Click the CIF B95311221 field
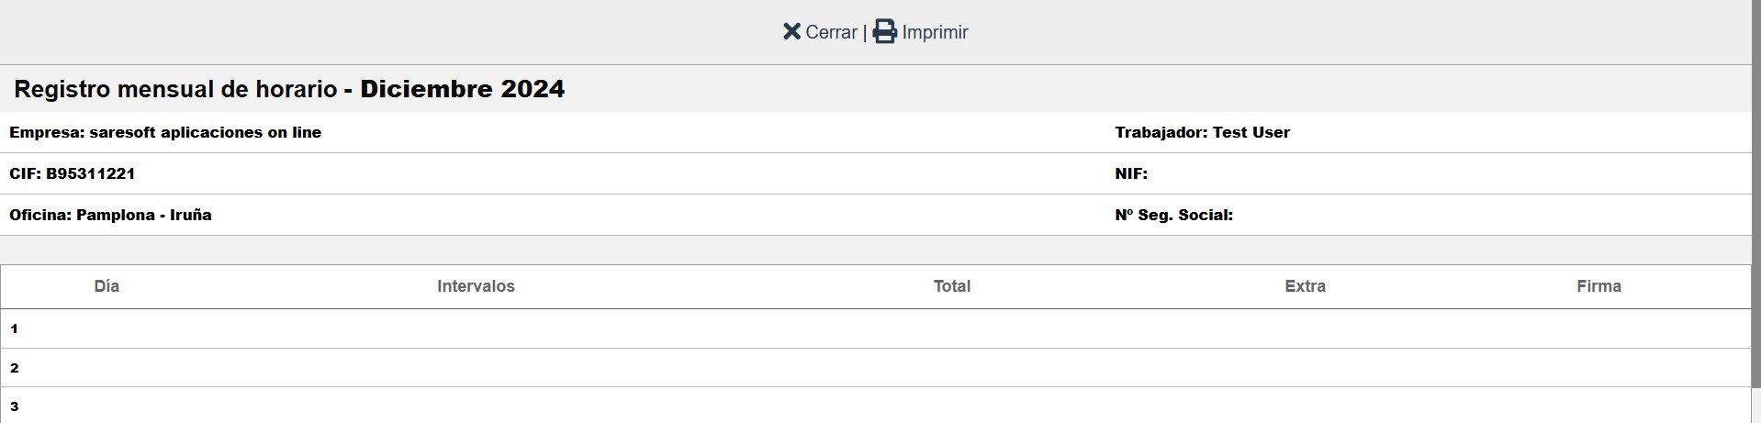 click(73, 173)
